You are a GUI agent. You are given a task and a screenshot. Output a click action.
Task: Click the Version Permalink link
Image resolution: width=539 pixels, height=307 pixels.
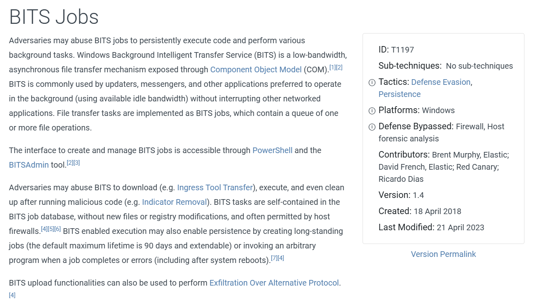443,254
